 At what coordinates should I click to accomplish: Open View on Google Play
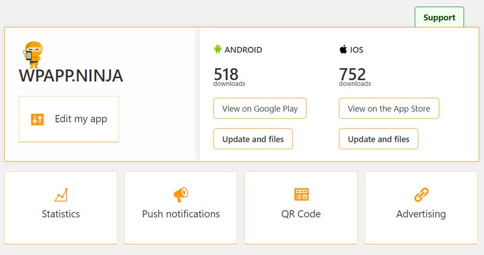[x=260, y=108]
